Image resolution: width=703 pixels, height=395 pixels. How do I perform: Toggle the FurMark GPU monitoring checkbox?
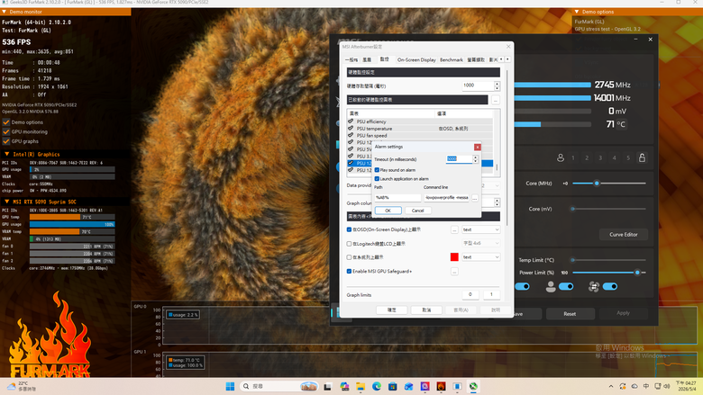pos(6,131)
